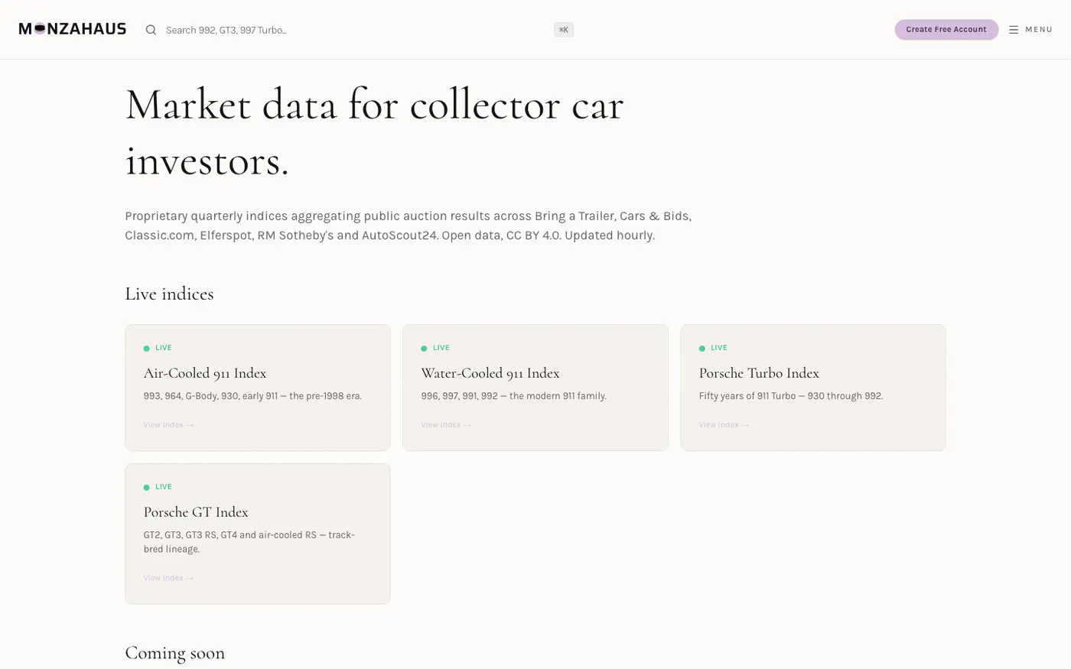Click the MonzaHaus logo
This screenshot has width=1071, height=669.
pos(73,29)
